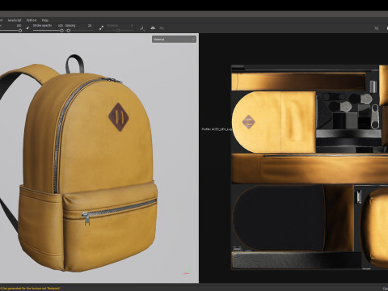Viewport: 388px width, 291px height.
Task: Click the dimmed orthographic view icon
Action: 162,27
